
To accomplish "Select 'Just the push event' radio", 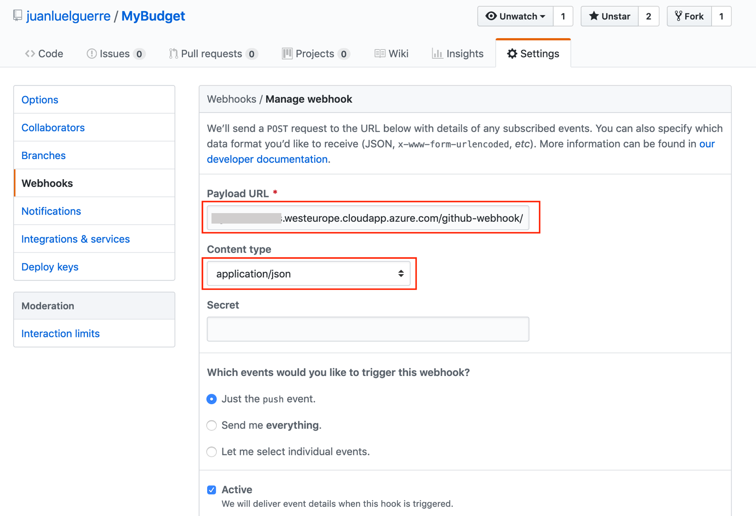I will click(x=211, y=399).
